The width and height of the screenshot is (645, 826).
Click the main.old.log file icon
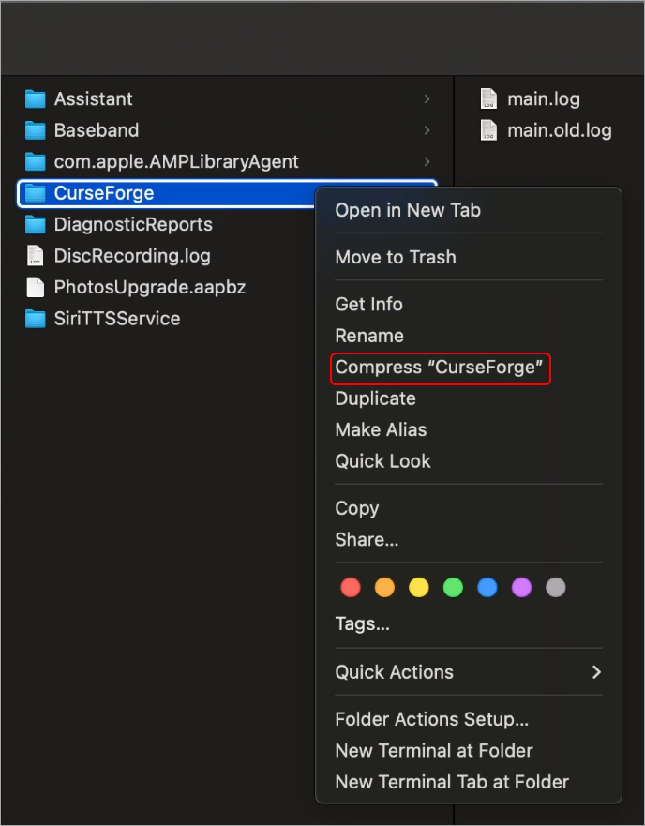tap(488, 130)
